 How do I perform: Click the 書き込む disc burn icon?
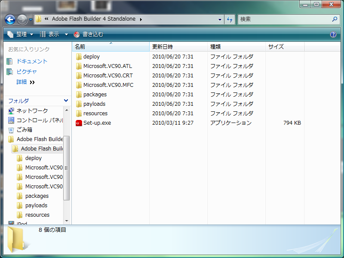(77, 34)
